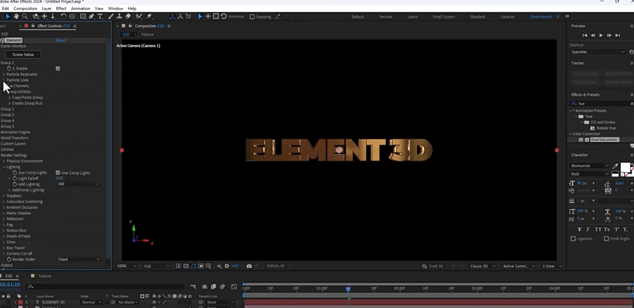Click the blue current-time indicator in timeline
The height and width of the screenshot is (308, 634).
pyautogui.click(x=348, y=288)
